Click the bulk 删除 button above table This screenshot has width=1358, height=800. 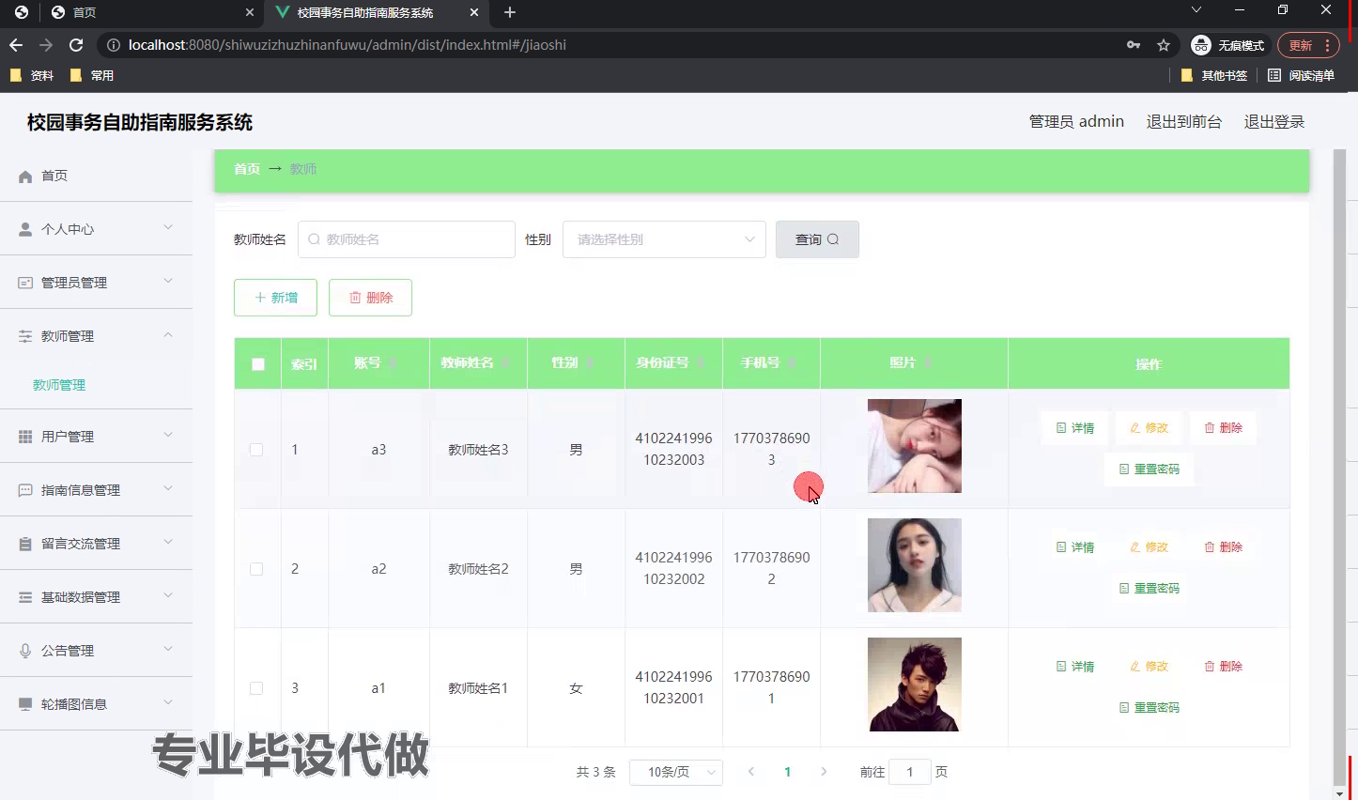pos(370,298)
